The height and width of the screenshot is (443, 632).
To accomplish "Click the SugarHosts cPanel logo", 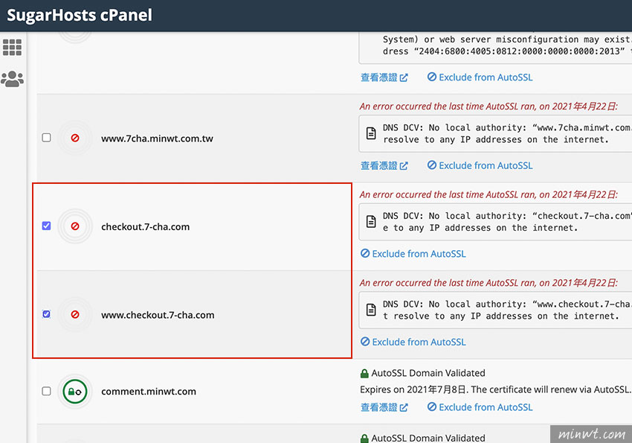I will [80, 16].
